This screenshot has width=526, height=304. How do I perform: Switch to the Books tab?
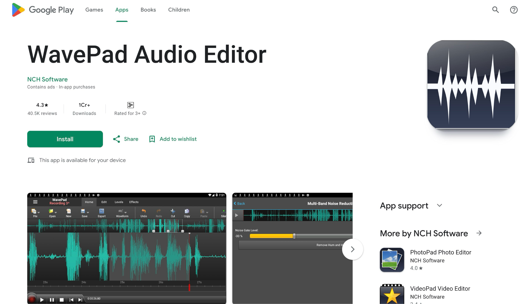pos(148,10)
